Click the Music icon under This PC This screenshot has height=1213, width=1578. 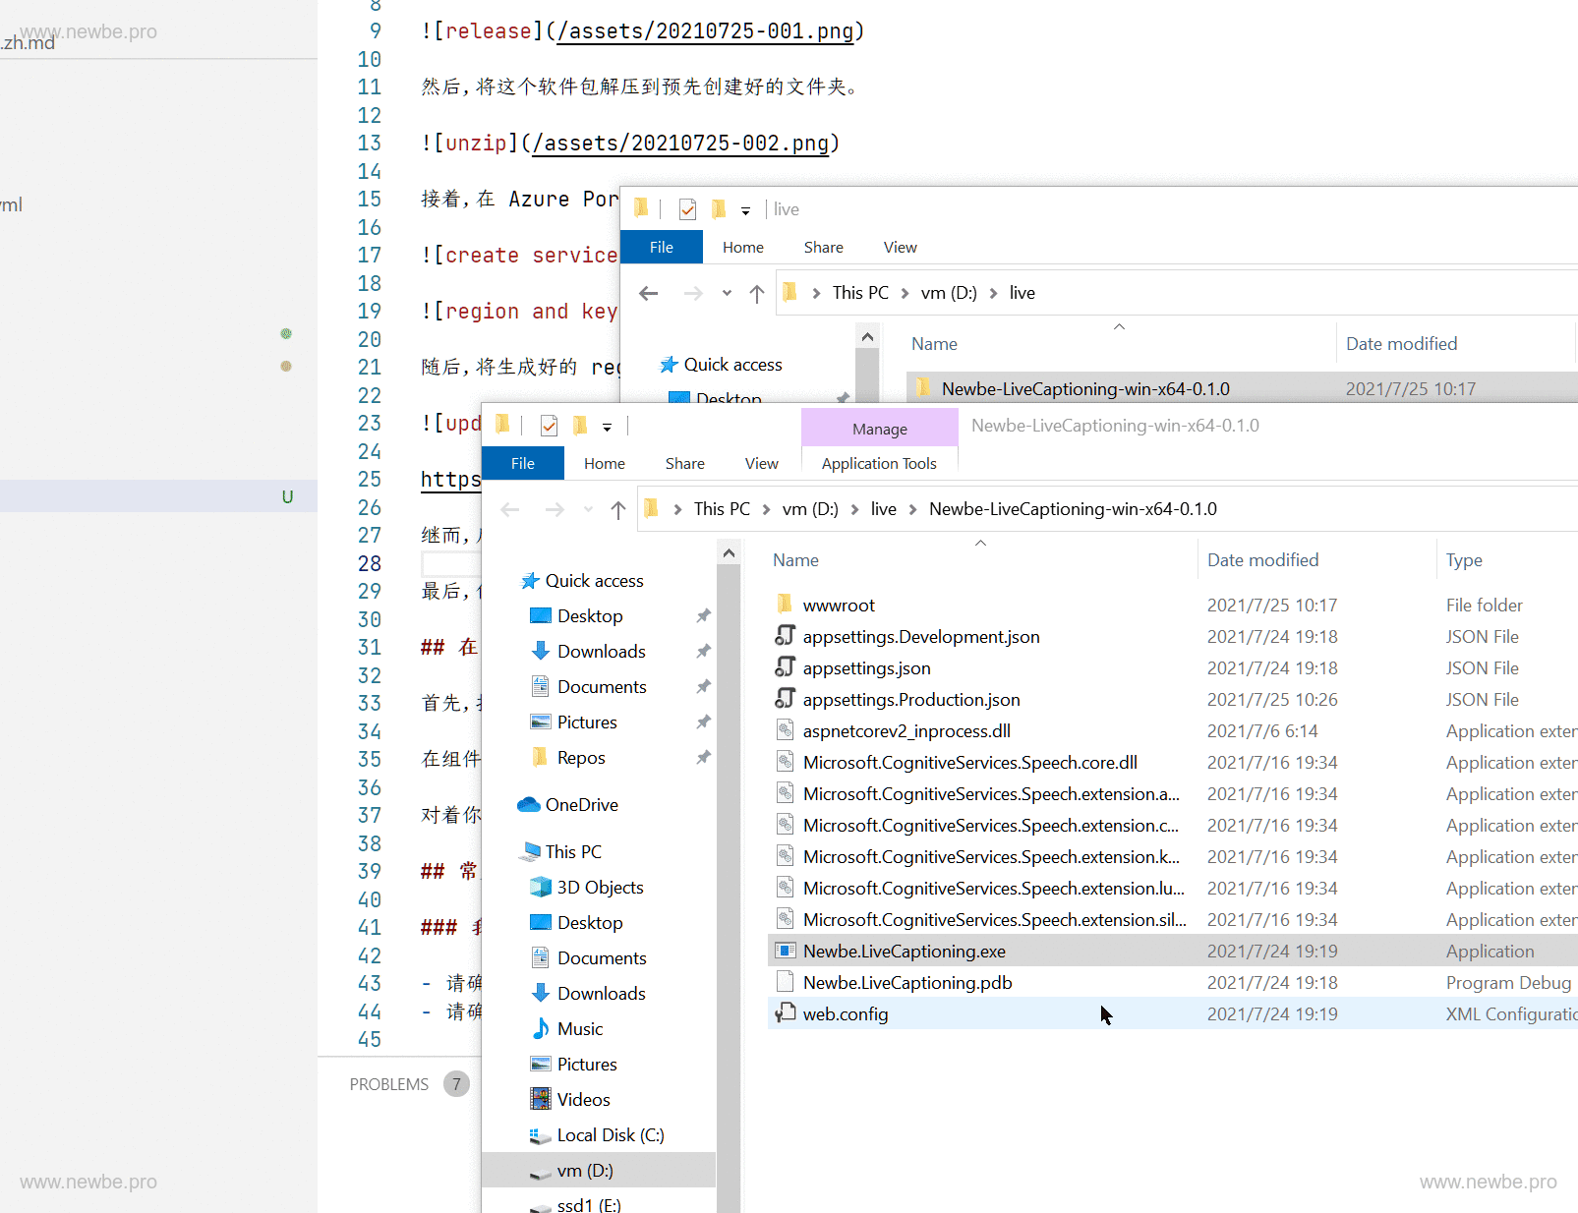(541, 1029)
